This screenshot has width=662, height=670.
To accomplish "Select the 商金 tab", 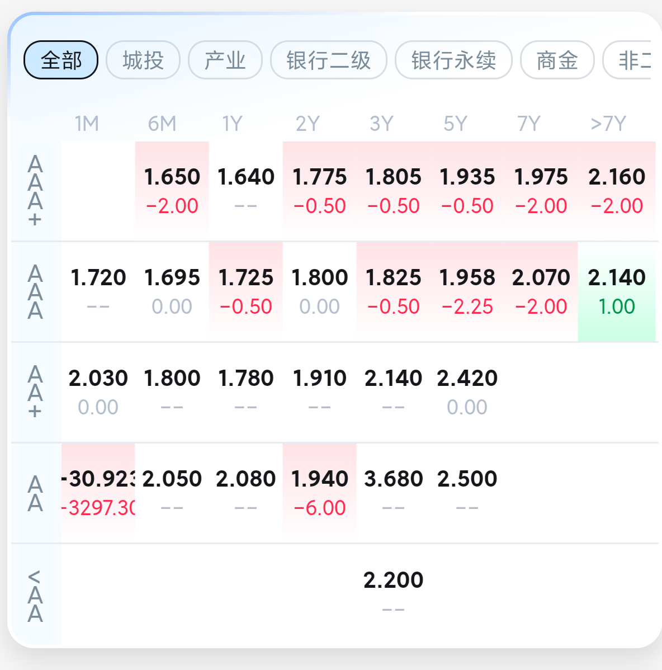I will click(557, 60).
